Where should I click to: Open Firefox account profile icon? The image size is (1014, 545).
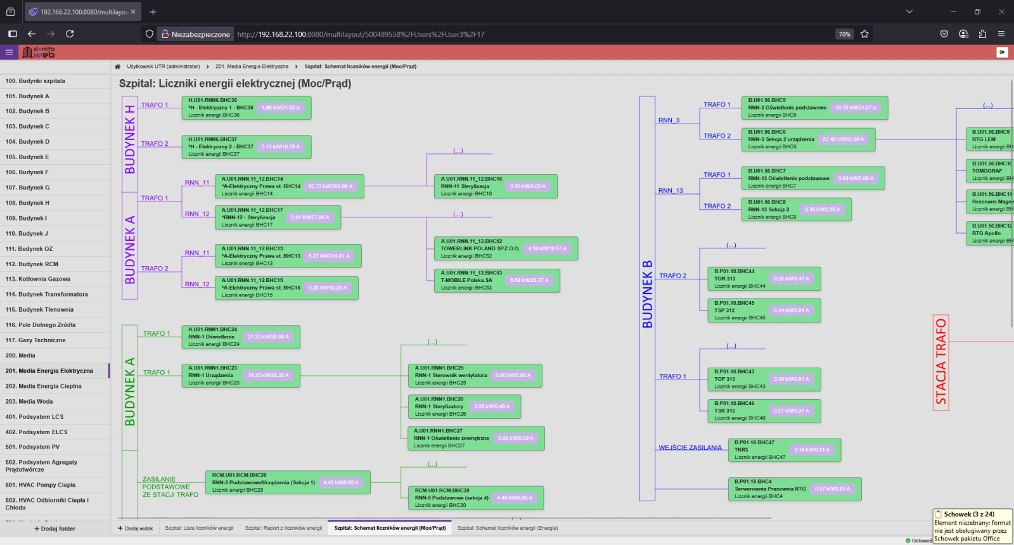tap(963, 34)
